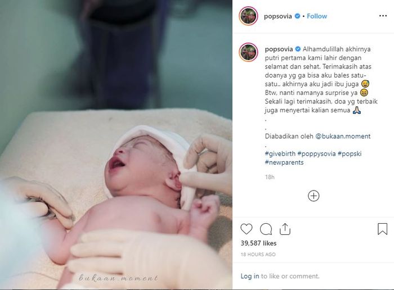
Task: Open the 18 HOURS AGO timestamp
Action: click(258, 255)
